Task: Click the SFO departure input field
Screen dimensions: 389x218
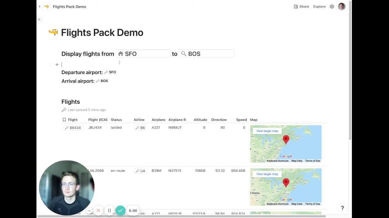Action: pyautogui.click(x=143, y=54)
